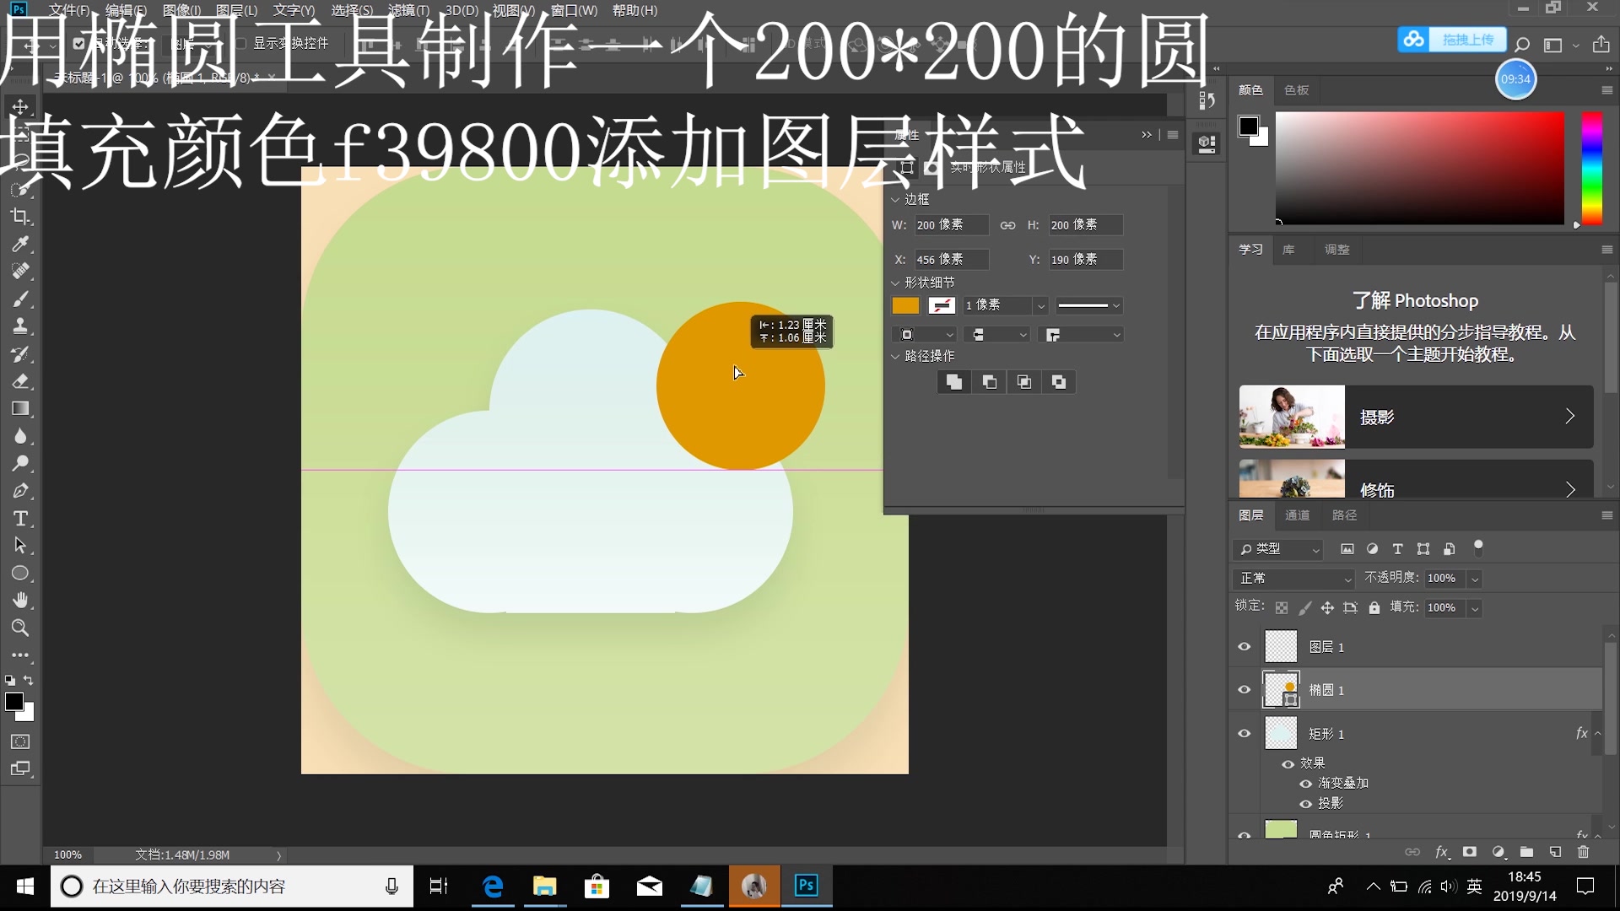Select the Hand tool

(x=20, y=601)
